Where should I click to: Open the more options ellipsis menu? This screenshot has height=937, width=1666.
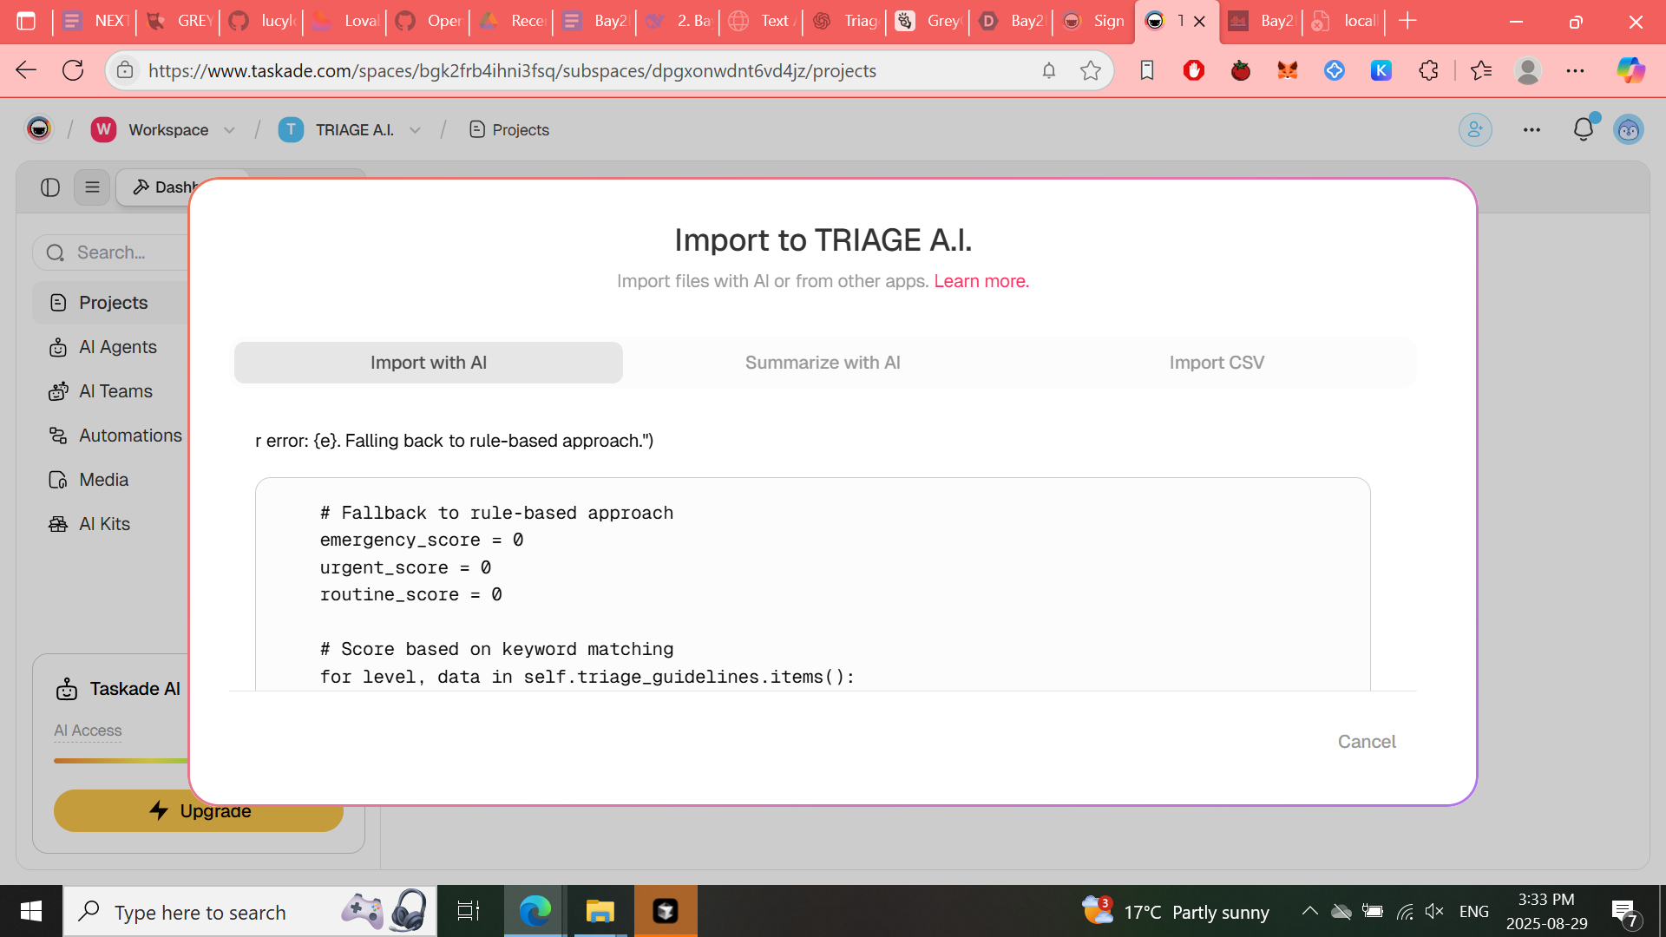[x=1532, y=129]
